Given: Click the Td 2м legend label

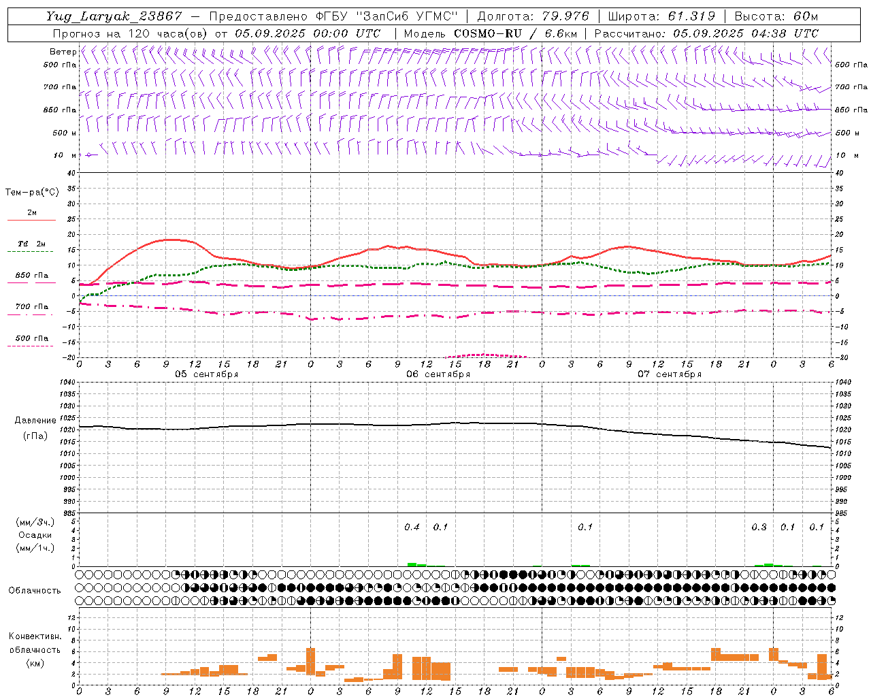Looking at the screenshot, I should click(x=32, y=244).
